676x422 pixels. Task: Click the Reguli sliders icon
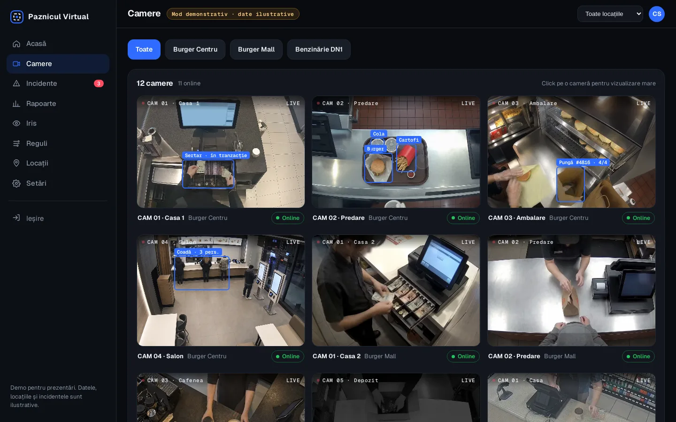pos(16,143)
